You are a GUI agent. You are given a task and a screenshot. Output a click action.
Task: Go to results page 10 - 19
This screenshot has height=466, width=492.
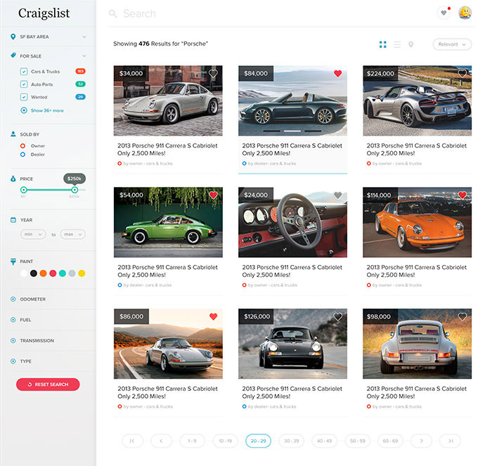(226, 441)
